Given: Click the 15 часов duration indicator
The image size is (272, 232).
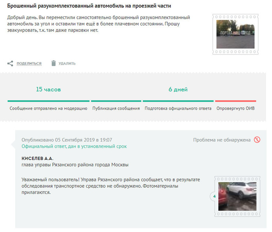Looking at the screenshot, I should tap(49, 89).
